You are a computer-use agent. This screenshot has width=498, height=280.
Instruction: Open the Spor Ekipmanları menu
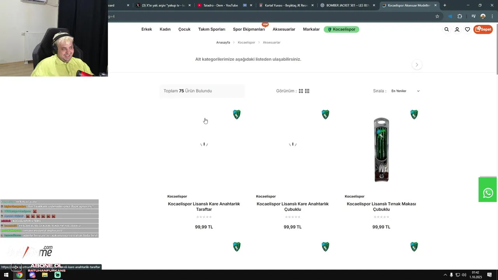(249, 30)
